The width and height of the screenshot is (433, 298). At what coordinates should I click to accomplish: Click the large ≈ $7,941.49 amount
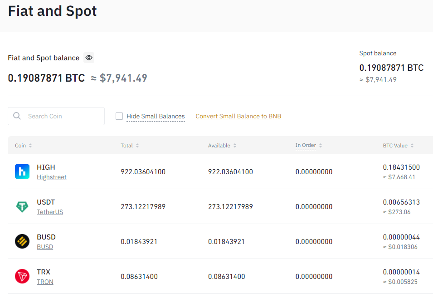click(x=119, y=78)
